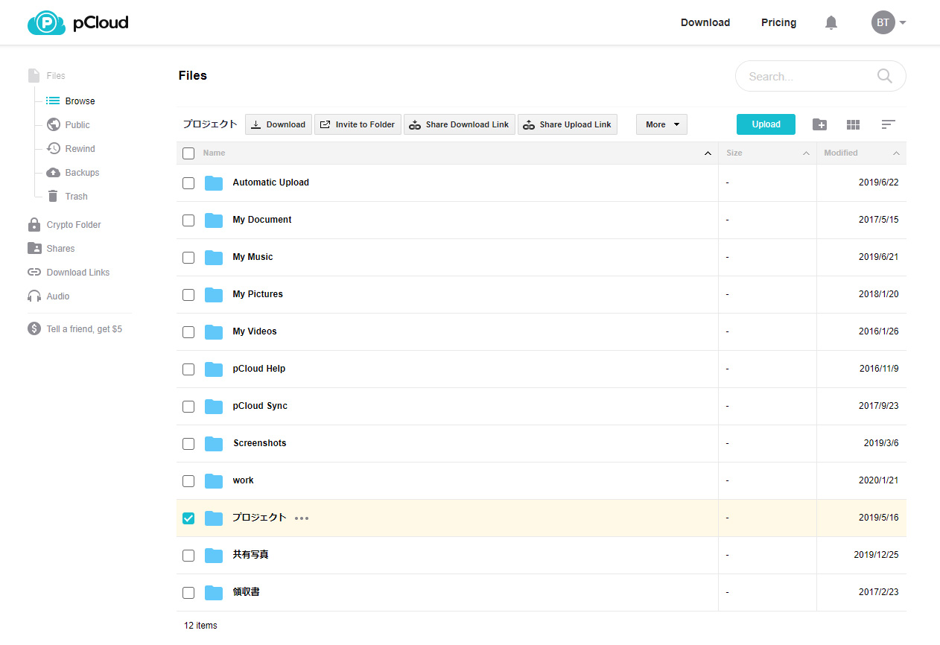Click the Screenshots folder icon
This screenshot has width=940, height=645.
point(214,443)
